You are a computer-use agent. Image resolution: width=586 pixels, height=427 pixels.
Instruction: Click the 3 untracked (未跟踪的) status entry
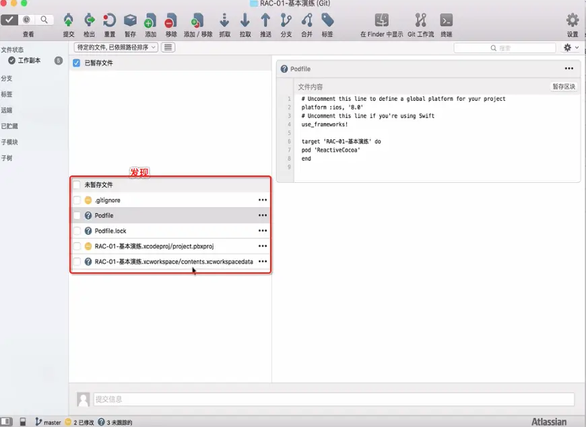(115, 422)
